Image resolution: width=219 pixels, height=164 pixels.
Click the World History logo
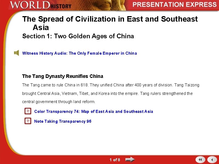coord(41,5)
